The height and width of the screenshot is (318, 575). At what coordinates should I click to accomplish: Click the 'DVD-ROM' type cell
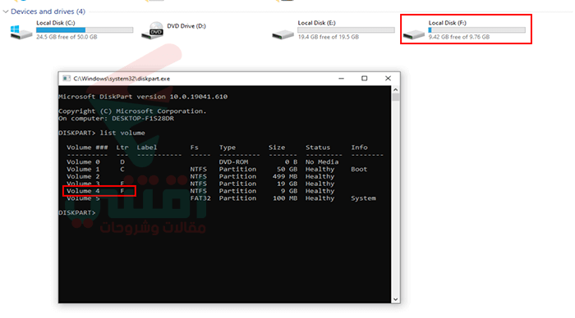pyautogui.click(x=233, y=161)
